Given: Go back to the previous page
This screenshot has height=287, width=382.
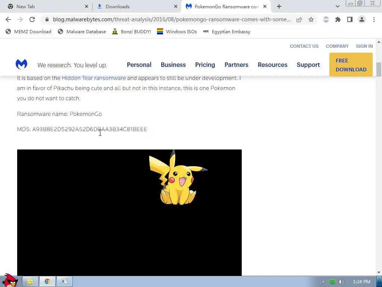Looking at the screenshot, I should click(x=8, y=19).
